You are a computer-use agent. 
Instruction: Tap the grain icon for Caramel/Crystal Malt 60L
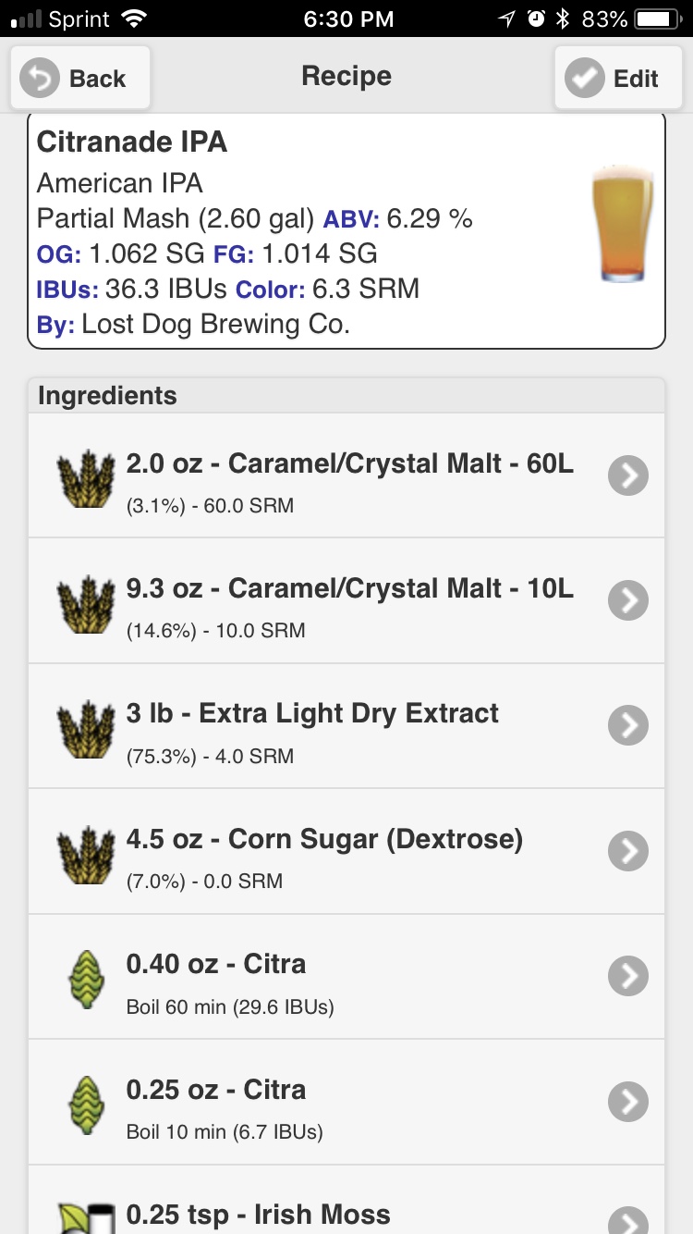(79, 477)
